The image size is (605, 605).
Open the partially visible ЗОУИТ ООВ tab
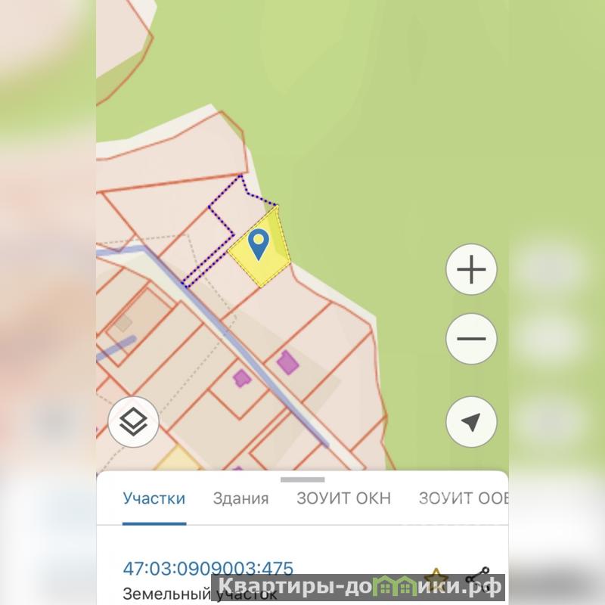[464, 498]
